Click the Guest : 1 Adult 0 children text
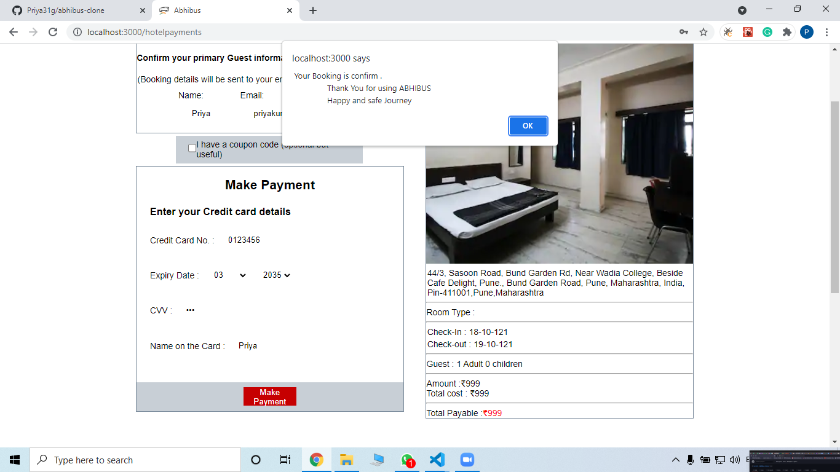840x472 pixels. tap(475, 364)
